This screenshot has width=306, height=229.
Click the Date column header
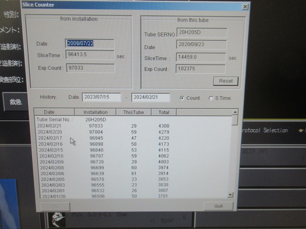50,112
